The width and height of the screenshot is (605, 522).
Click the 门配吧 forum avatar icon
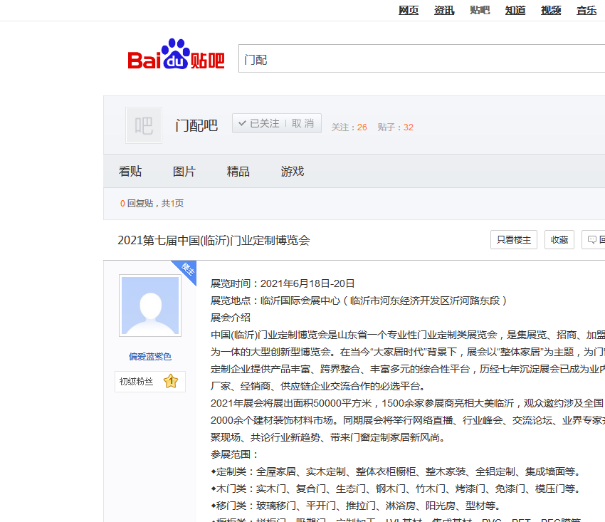tap(144, 126)
